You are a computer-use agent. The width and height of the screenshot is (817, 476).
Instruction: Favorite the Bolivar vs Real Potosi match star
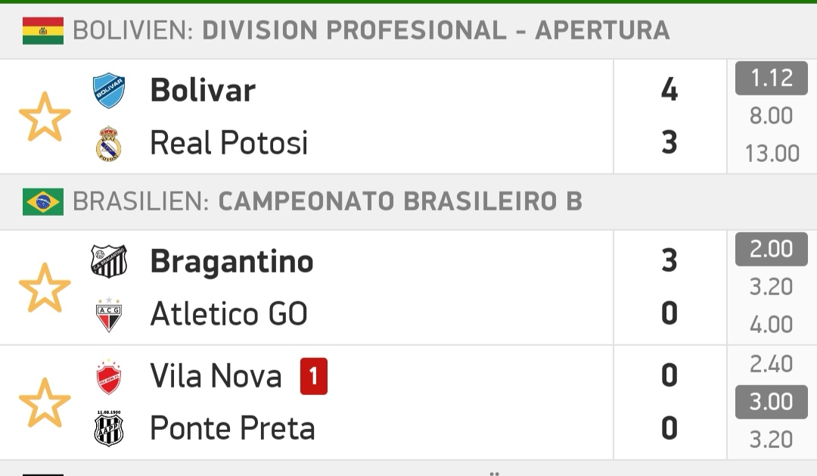(x=45, y=117)
